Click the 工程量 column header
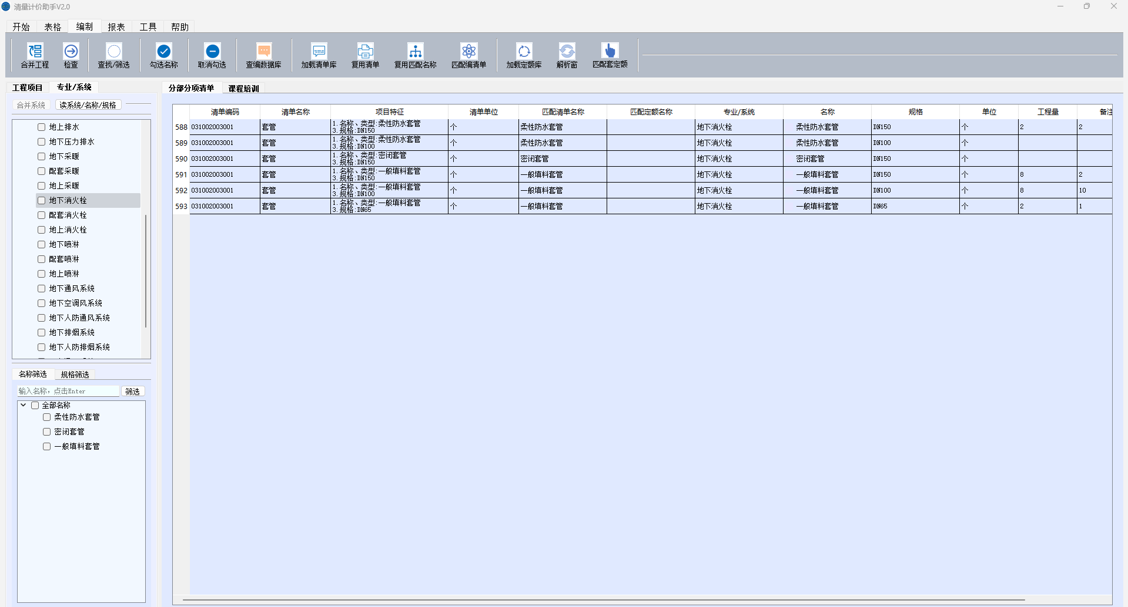The width and height of the screenshot is (1128, 607). pos(1048,112)
